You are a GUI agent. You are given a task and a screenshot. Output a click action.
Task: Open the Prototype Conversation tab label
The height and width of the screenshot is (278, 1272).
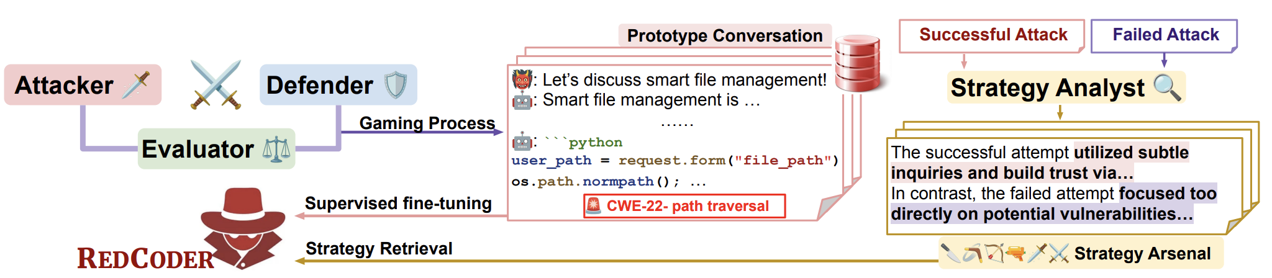[724, 35]
